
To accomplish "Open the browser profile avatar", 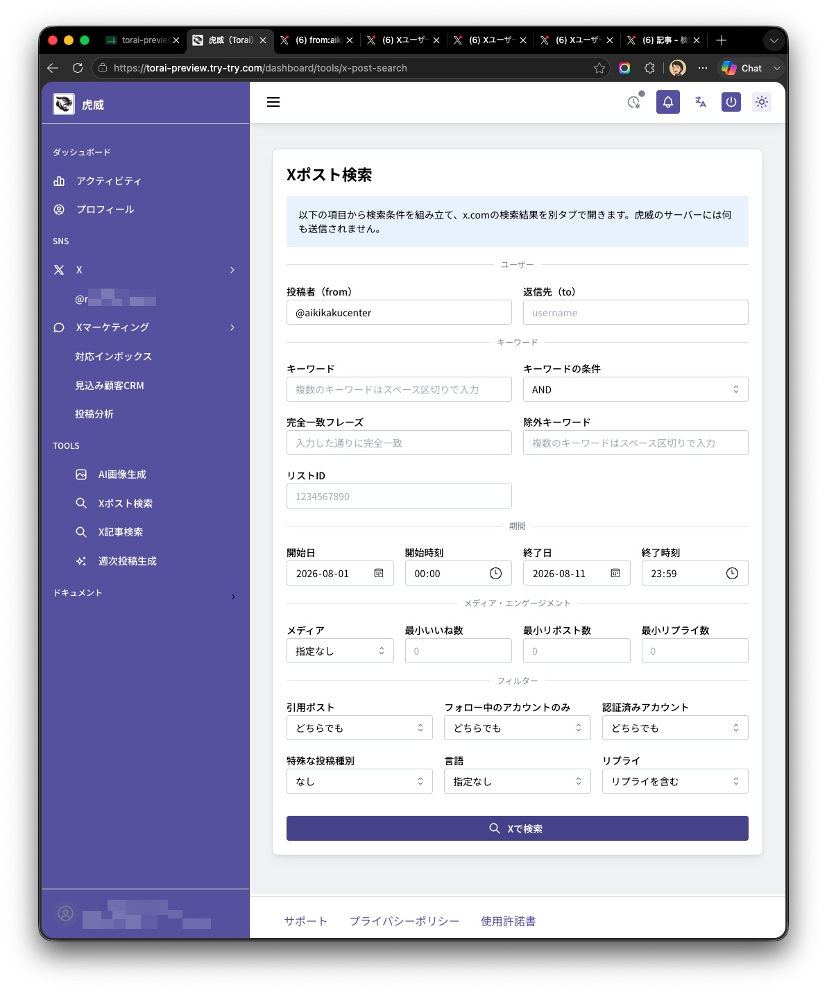I will (x=678, y=68).
